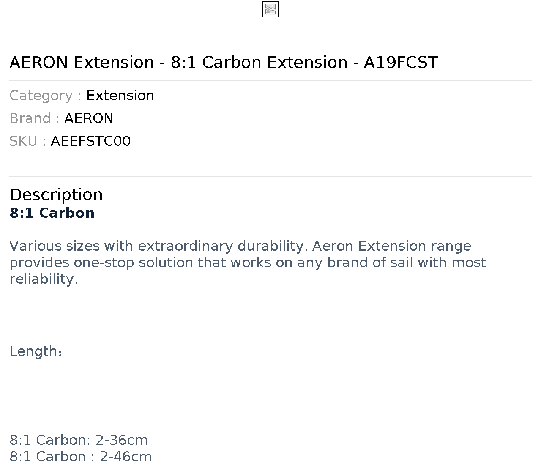Open the Extension category link
Screen dimensions: 541x474
(x=120, y=96)
